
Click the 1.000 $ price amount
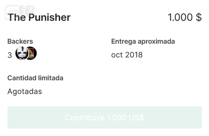(x=184, y=17)
